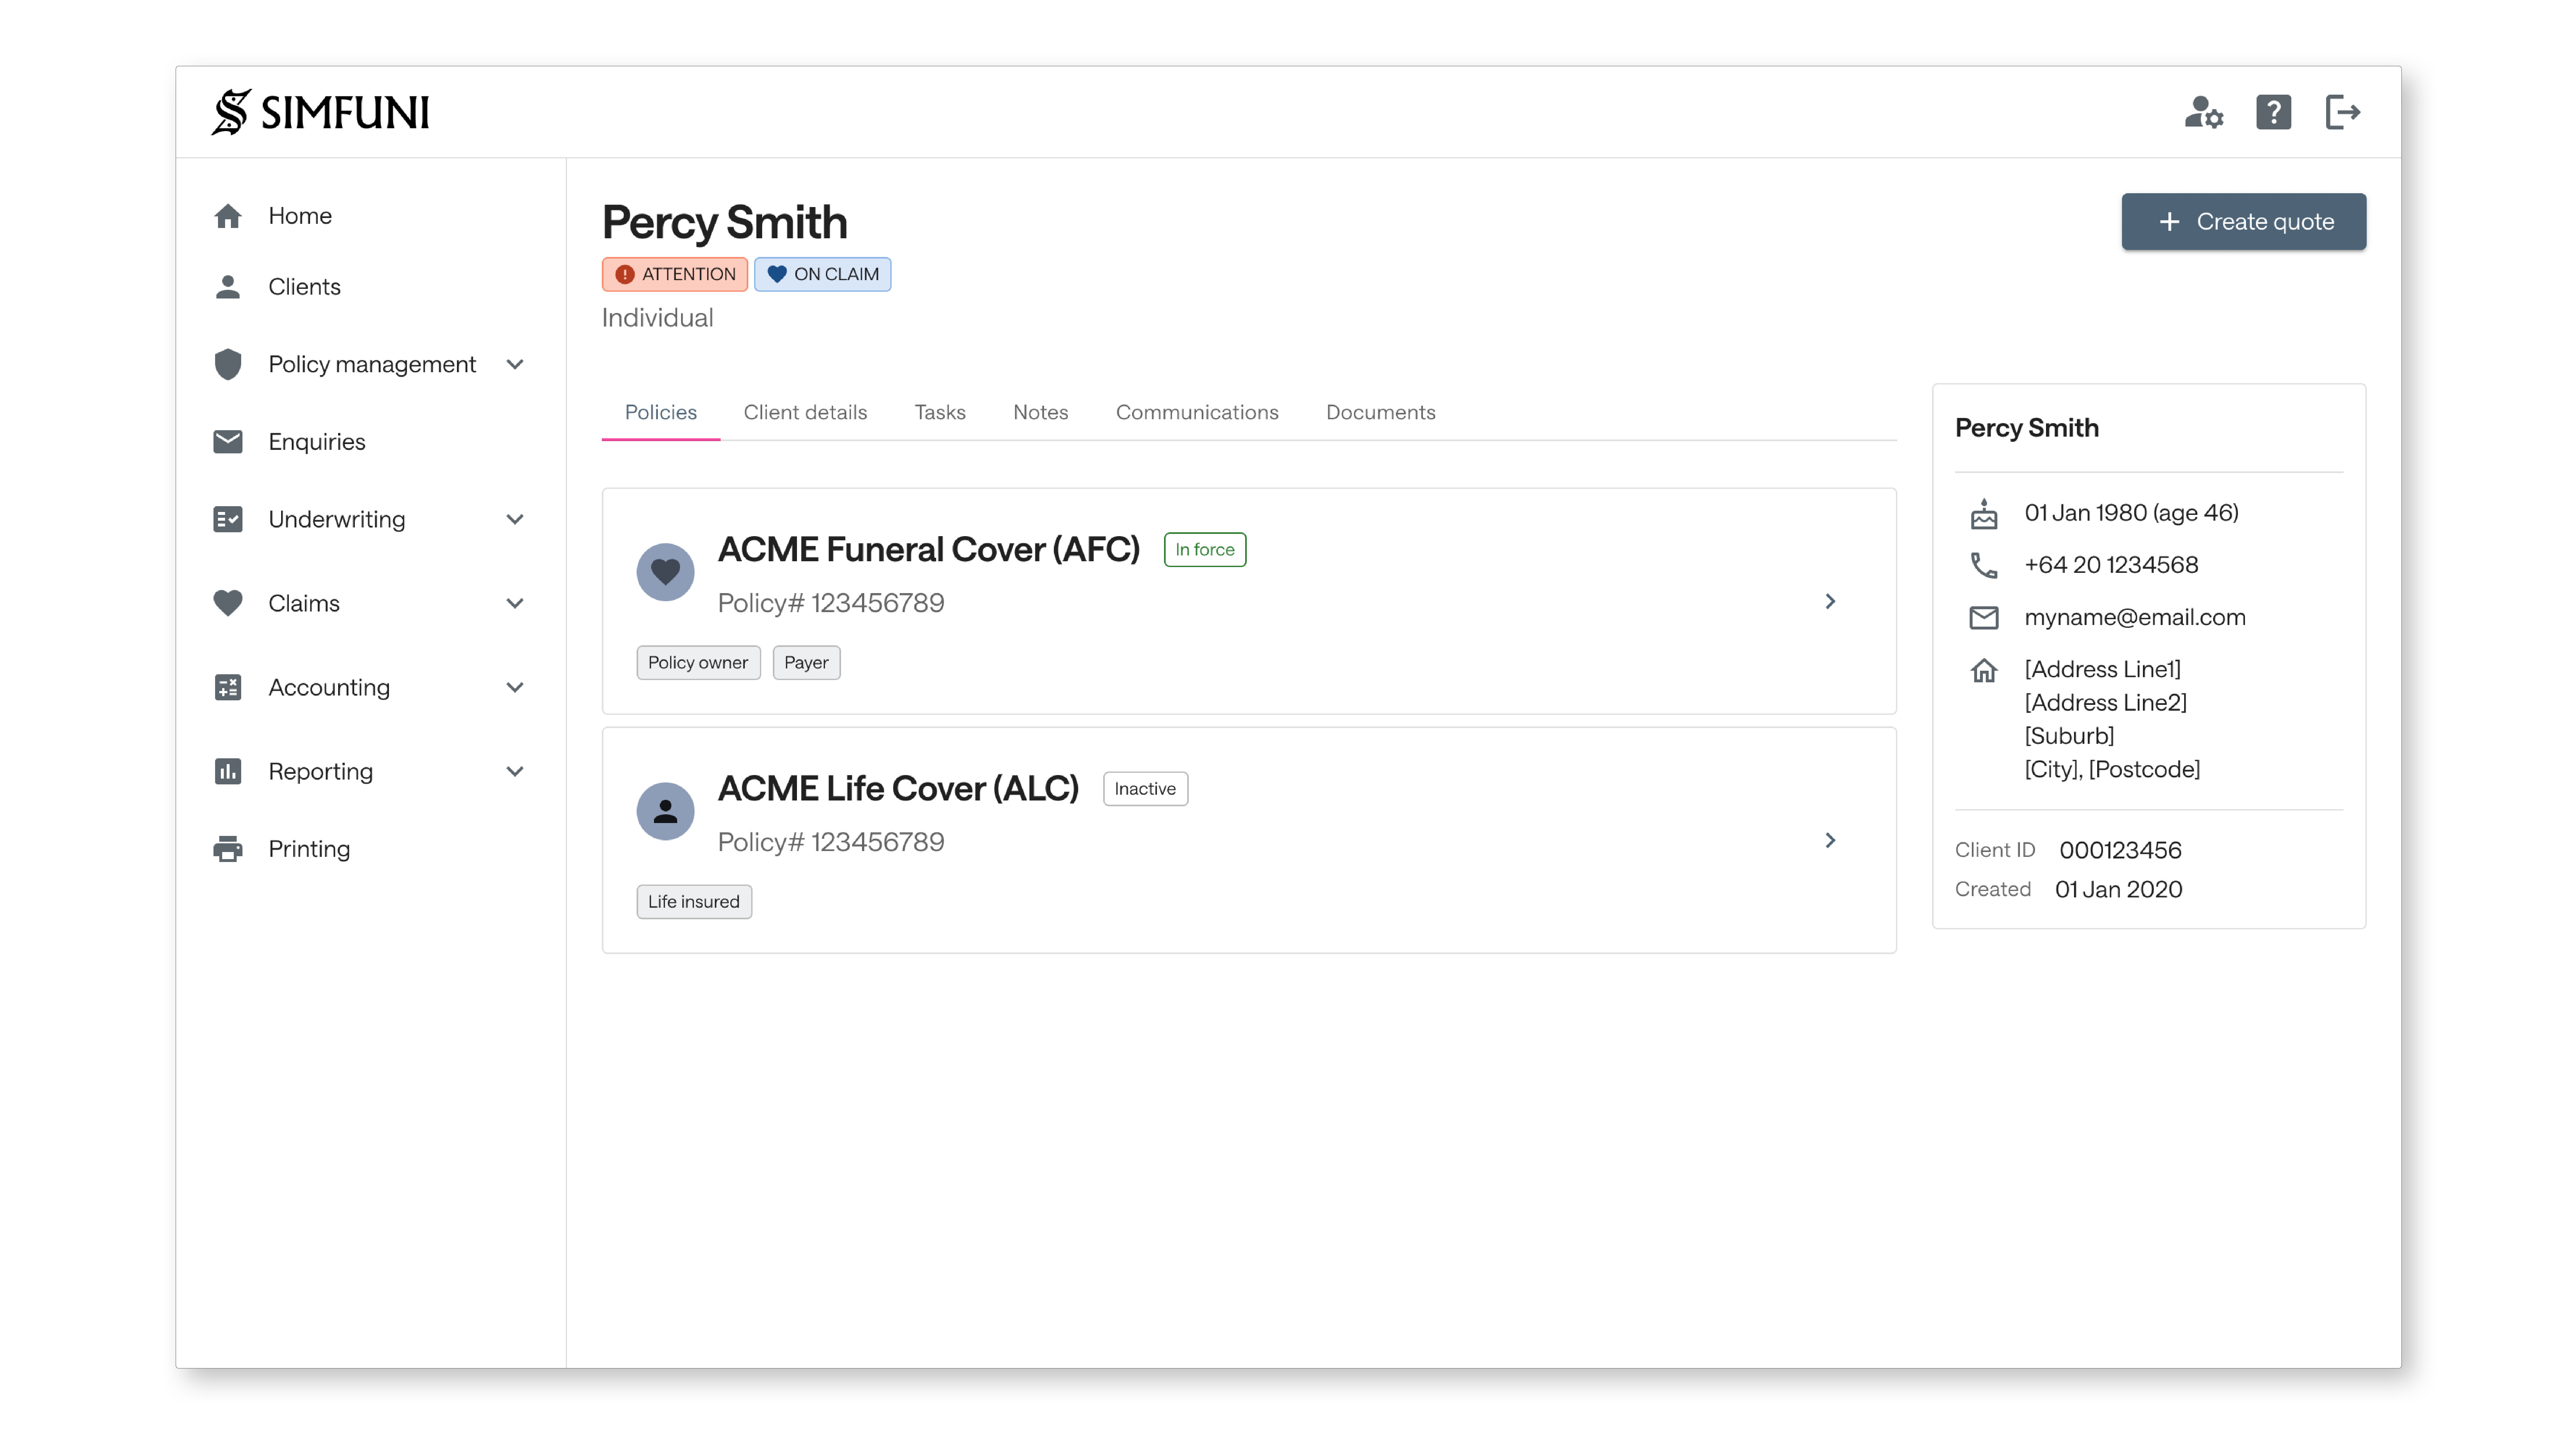Click the email envelope icon in client panel

point(1984,618)
